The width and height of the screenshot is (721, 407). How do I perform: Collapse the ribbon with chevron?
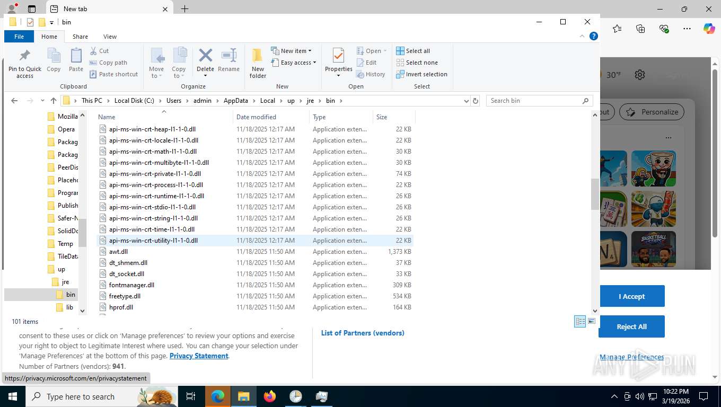coord(583,36)
